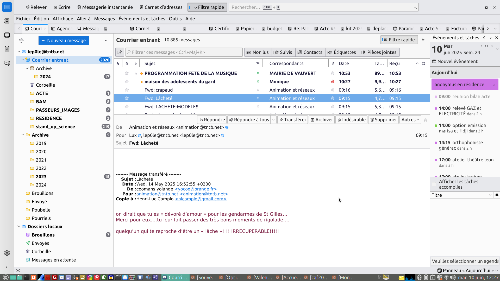Open the Tasks space icon
Screen dimensions: 500x281
(7, 49)
